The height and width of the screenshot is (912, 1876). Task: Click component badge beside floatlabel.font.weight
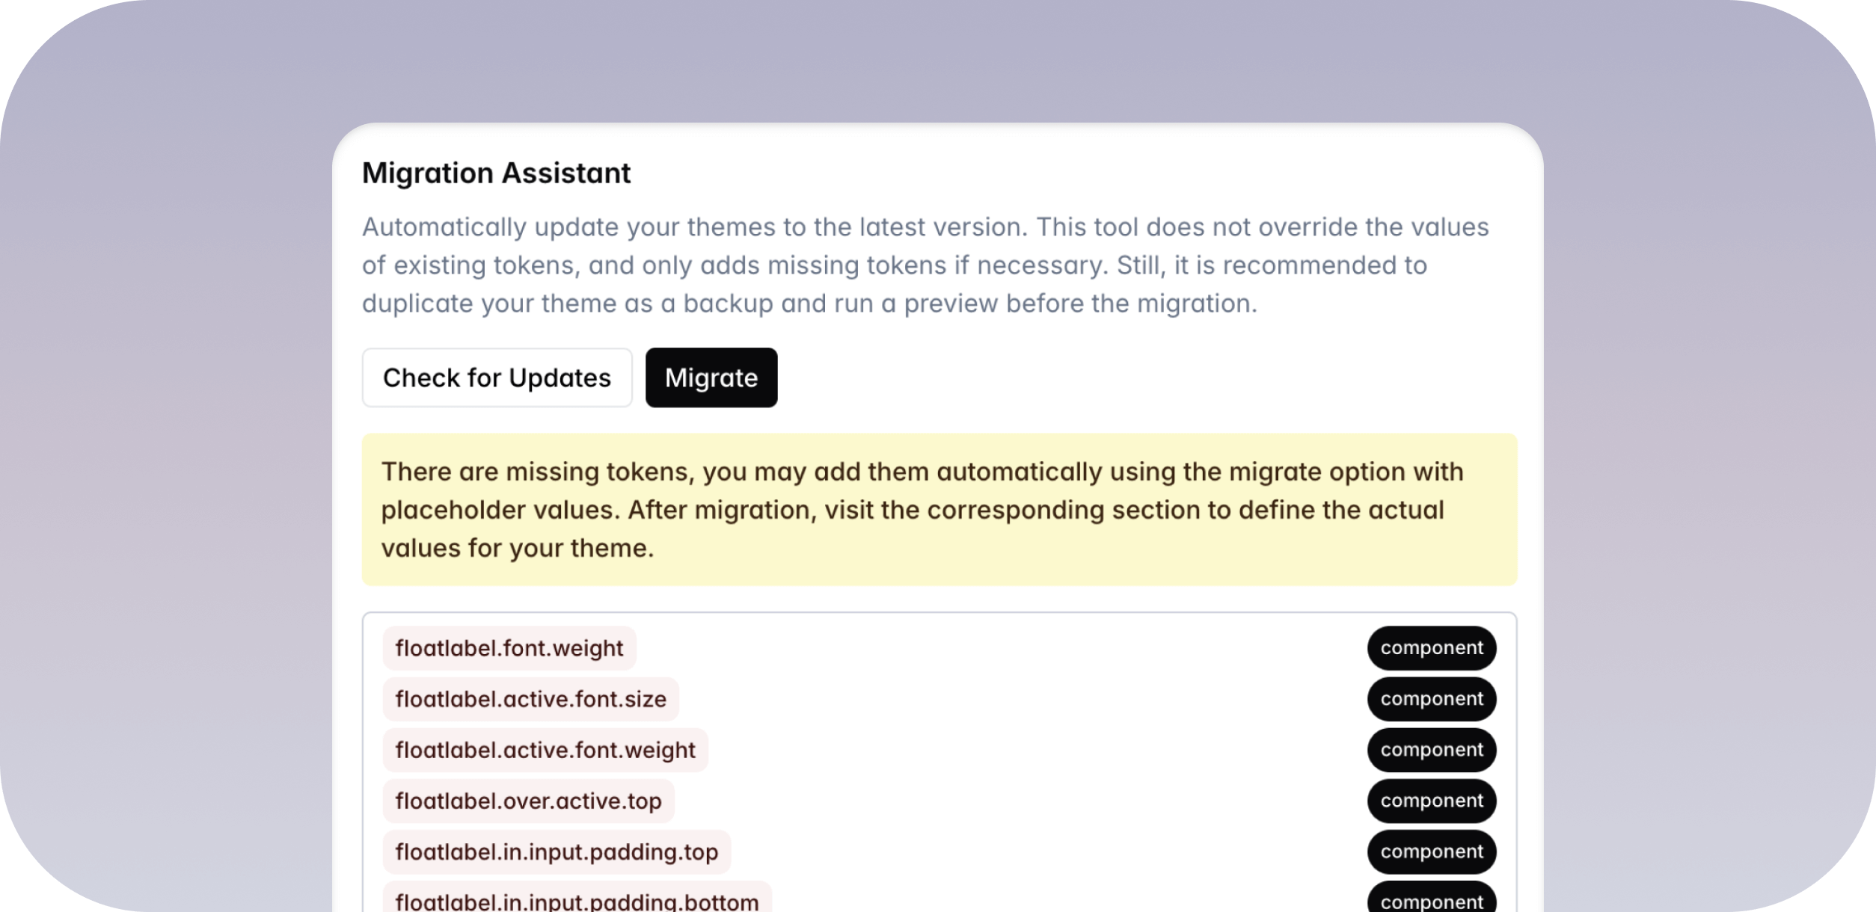pyautogui.click(x=1431, y=648)
